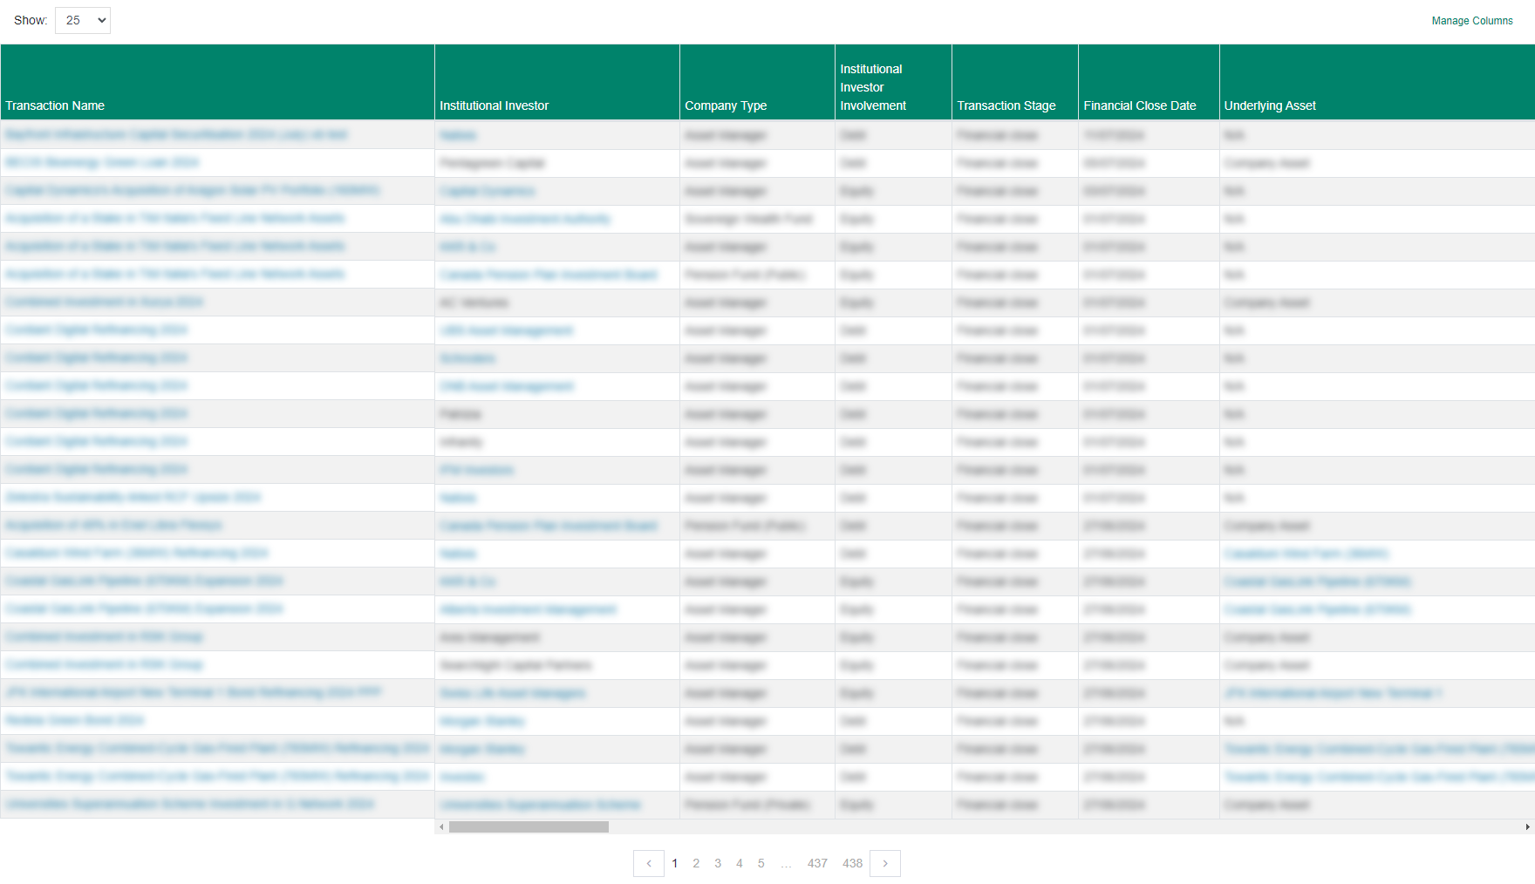Click the horizontal scrollbar thumb
Screen dimensions: 1535x884
(529, 826)
